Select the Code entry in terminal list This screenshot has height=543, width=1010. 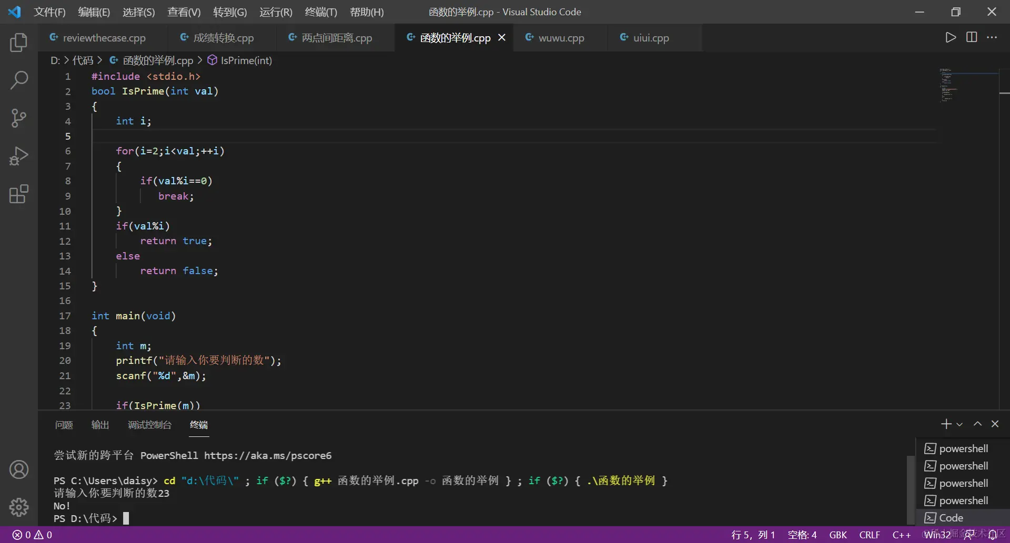coord(950,517)
